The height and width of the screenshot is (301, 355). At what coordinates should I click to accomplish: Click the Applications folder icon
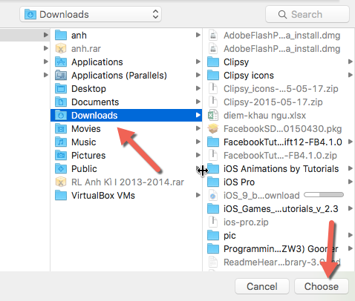pyautogui.click(x=61, y=62)
